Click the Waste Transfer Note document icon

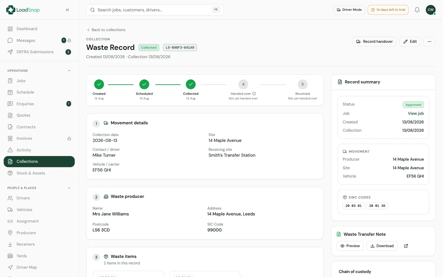click(339, 234)
